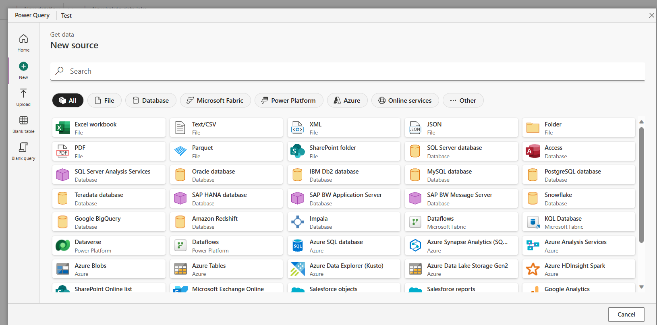Screen dimensions: 657x325
Task: Pick the Teradata database connector
Action: click(x=109, y=198)
